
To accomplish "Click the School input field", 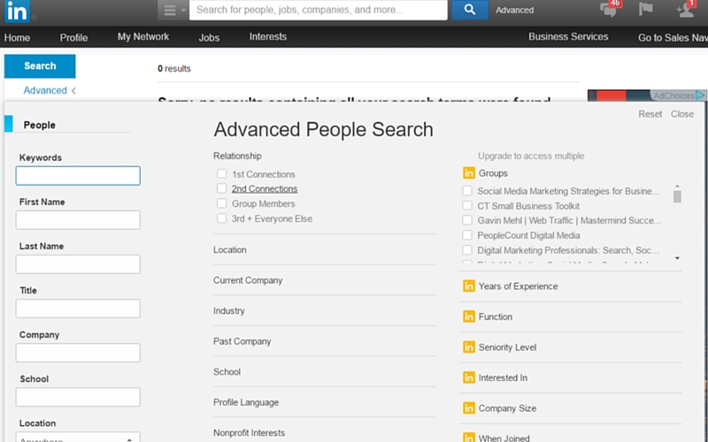I will pos(78,397).
